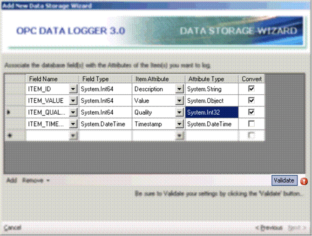Image resolution: width=312 pixels, height=236 pixels.
Task: Click the Add link below grid
Action: point(11,180)
